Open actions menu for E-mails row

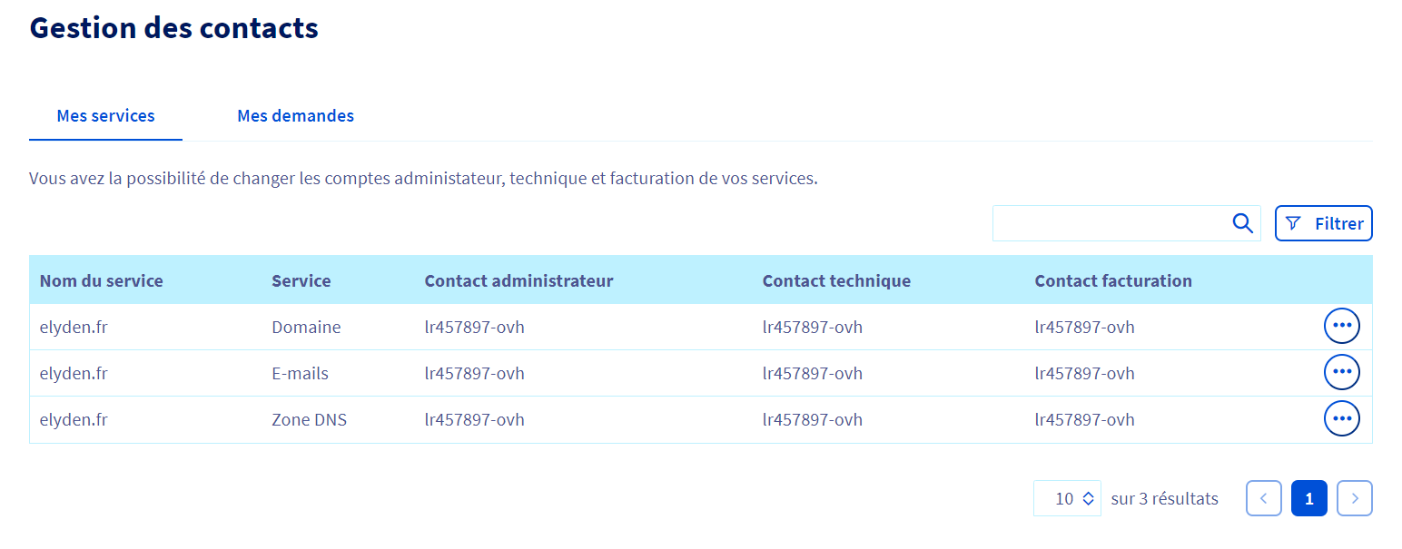pos(1341,372)
